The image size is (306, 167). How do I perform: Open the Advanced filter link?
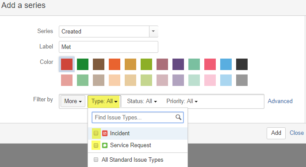(280, 101)
